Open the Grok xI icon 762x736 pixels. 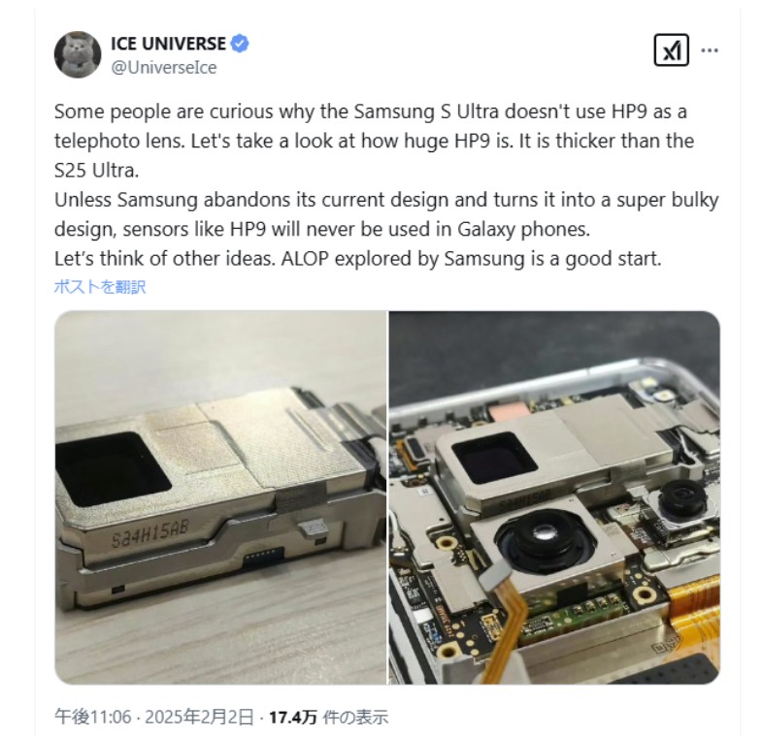pos(671,49)
